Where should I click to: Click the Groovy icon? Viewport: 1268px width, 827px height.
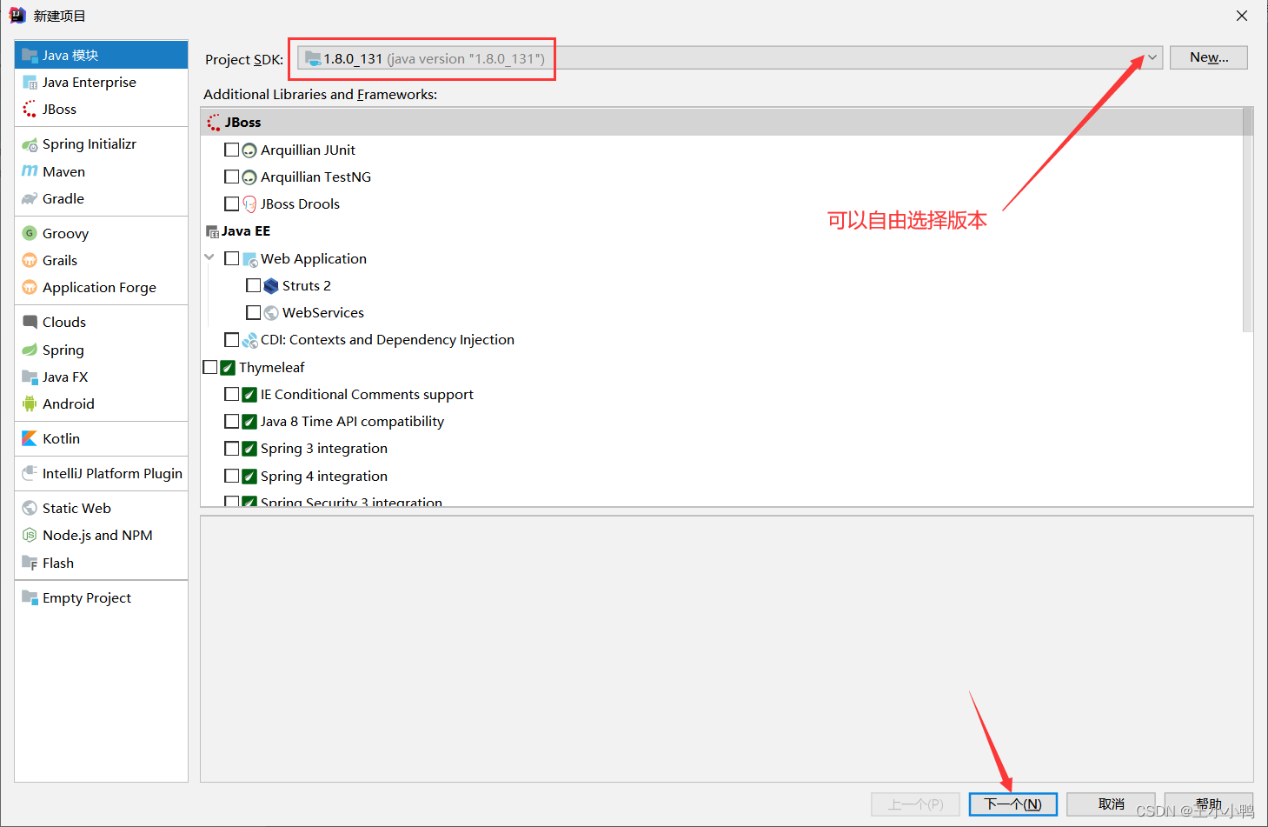coord(30,233)
